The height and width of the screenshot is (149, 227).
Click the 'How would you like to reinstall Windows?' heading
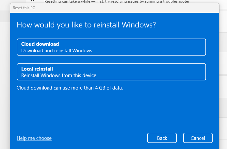pyautogui.click(x=86, y=25)
